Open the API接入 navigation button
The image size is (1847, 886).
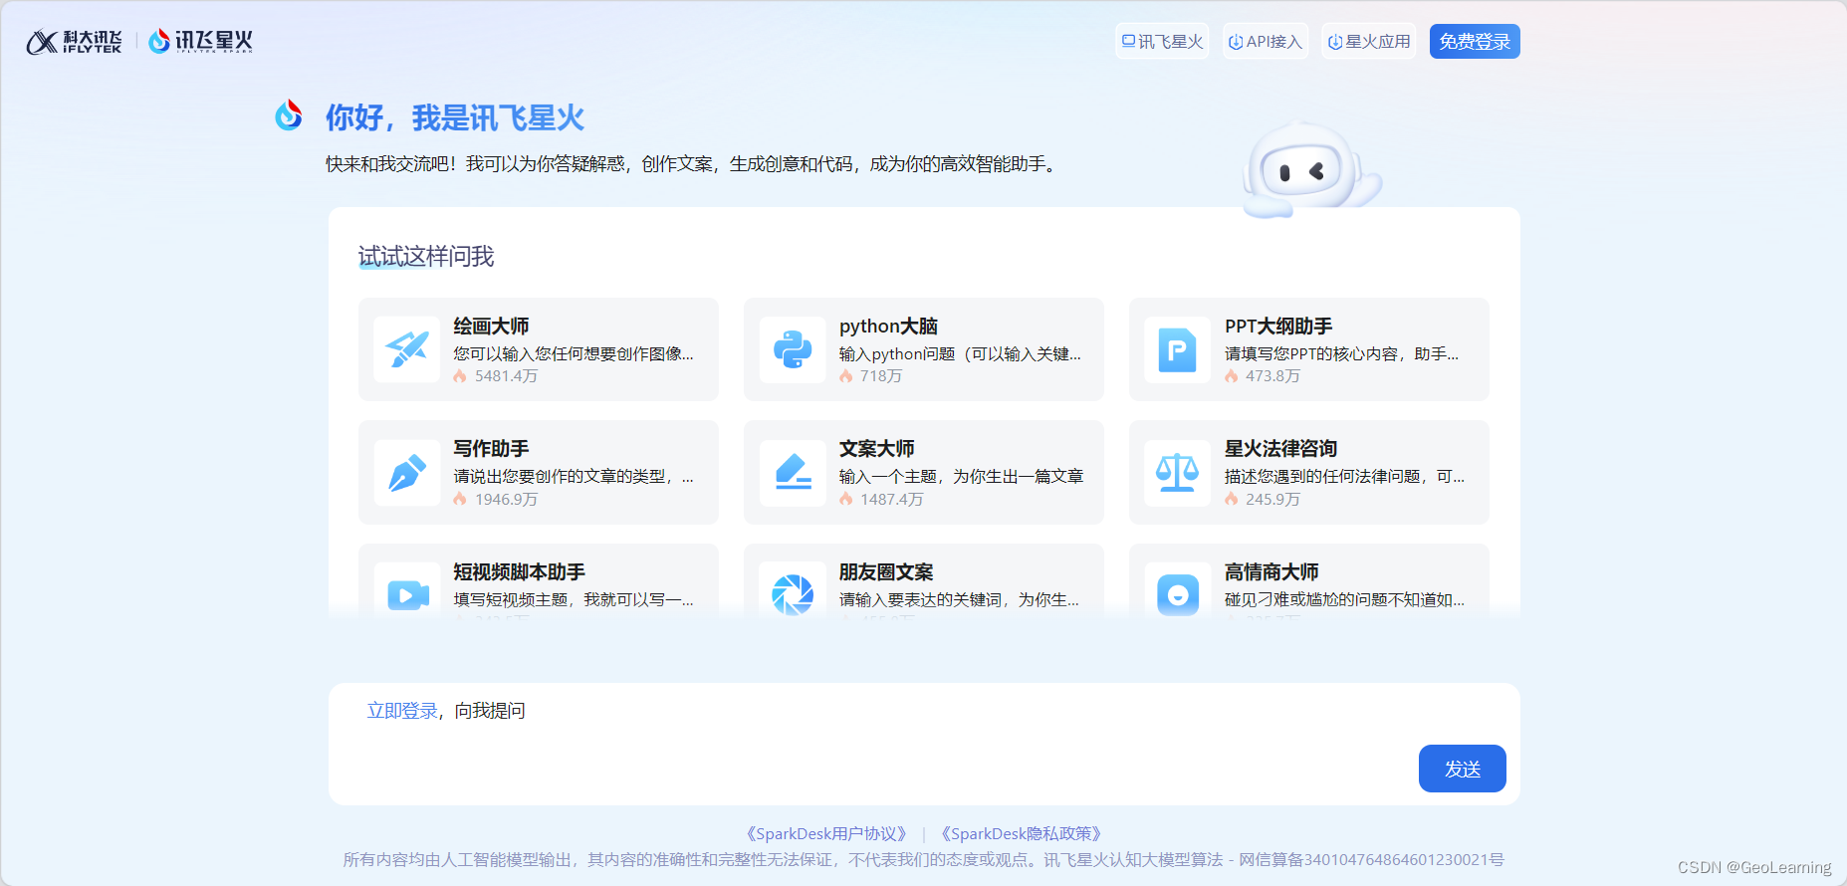(1266, 42)
